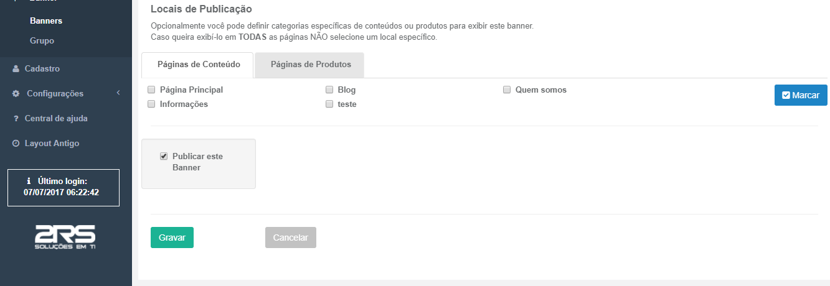Image resolution: width=830 pixels, height=286 pixels.
Task: Click the 2RS Soluções em TI logo
Action: (65, 237)
